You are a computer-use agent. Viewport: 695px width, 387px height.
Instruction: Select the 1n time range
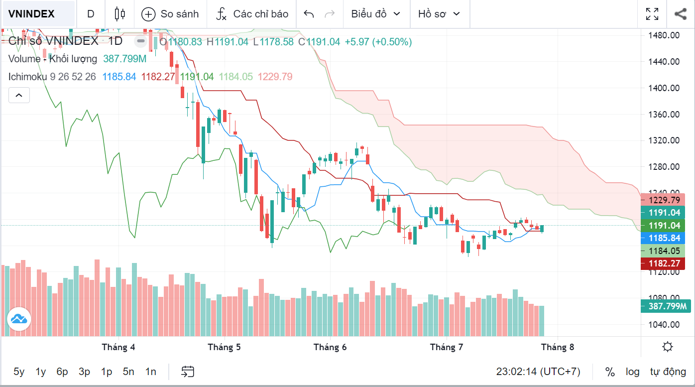tap(150, 372)
